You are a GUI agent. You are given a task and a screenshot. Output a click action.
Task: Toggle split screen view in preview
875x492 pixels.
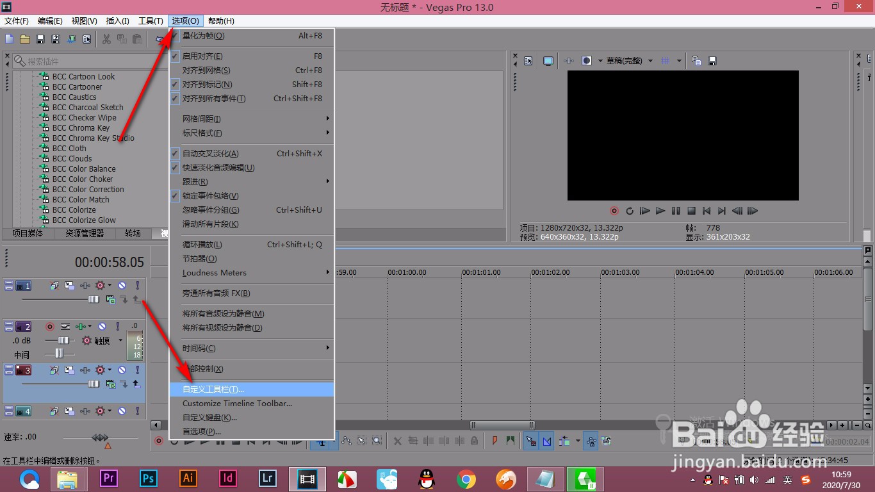coord(586,61)
